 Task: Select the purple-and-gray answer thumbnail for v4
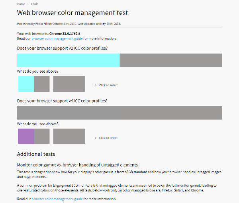[x=33, y=136]
